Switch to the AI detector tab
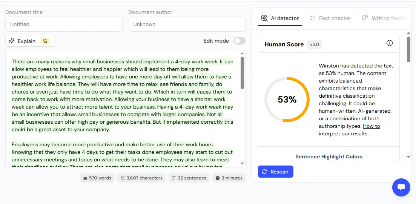This screenshot has width=416, height=204. [x=280, y=18]
